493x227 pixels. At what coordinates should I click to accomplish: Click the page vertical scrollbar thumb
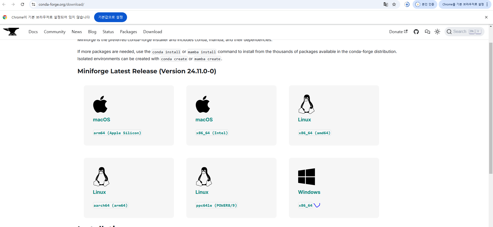tap(491, 108)
